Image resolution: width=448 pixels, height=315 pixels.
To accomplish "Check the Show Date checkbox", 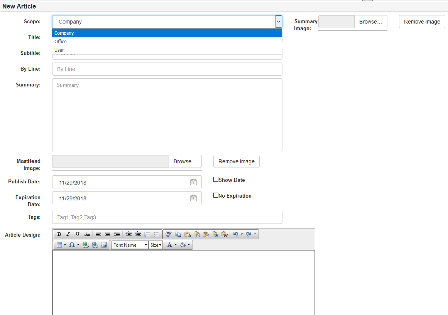I will pyautogui.click(x=216, y=180).
